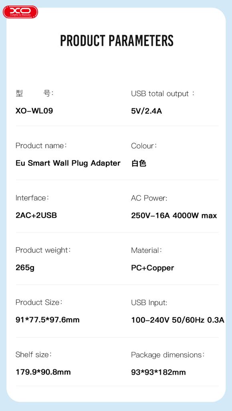Click the 5V/2.4A USB output value
The width and height of the screenshot is (232, 411).
click(147, 111)
